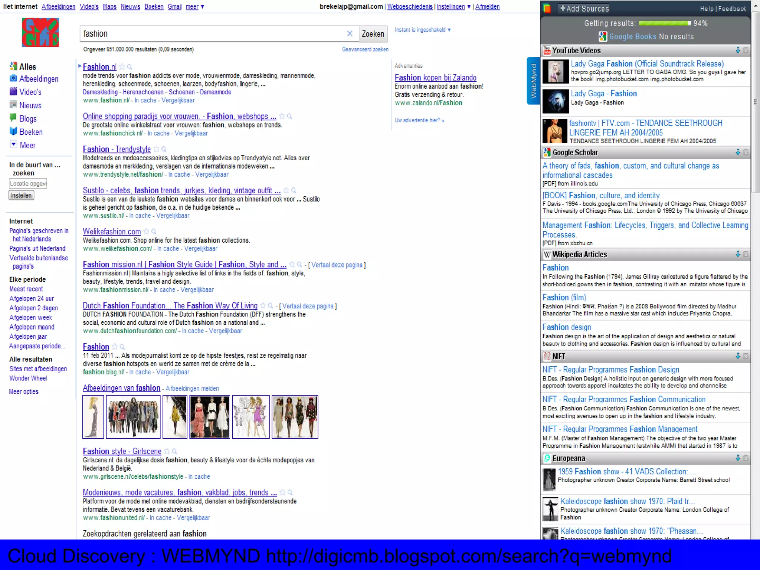
Task: Expand the meer menu in top bar
Action: click(x=195, y=6)
